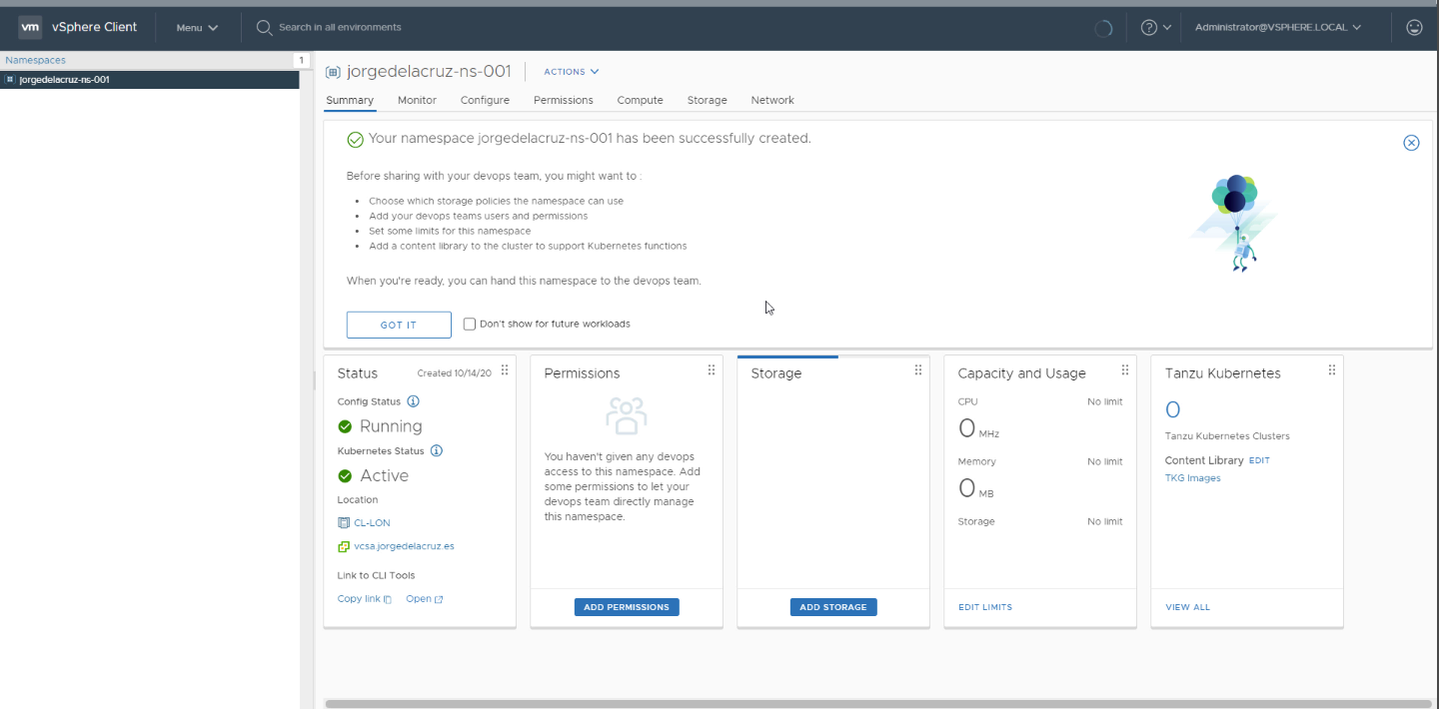Click the horizontal scrollbar at bottom
This screenshot has height=709, width=1439.
pos(876,703)
